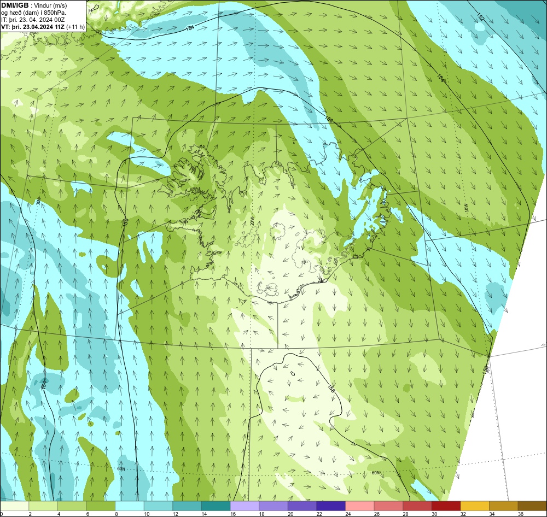Image resolution: width=547 pixels, height=517 pixels.
Task: Click the 'IT: þri. 23. 04. 2024 00Z' line
Action: 33,20
